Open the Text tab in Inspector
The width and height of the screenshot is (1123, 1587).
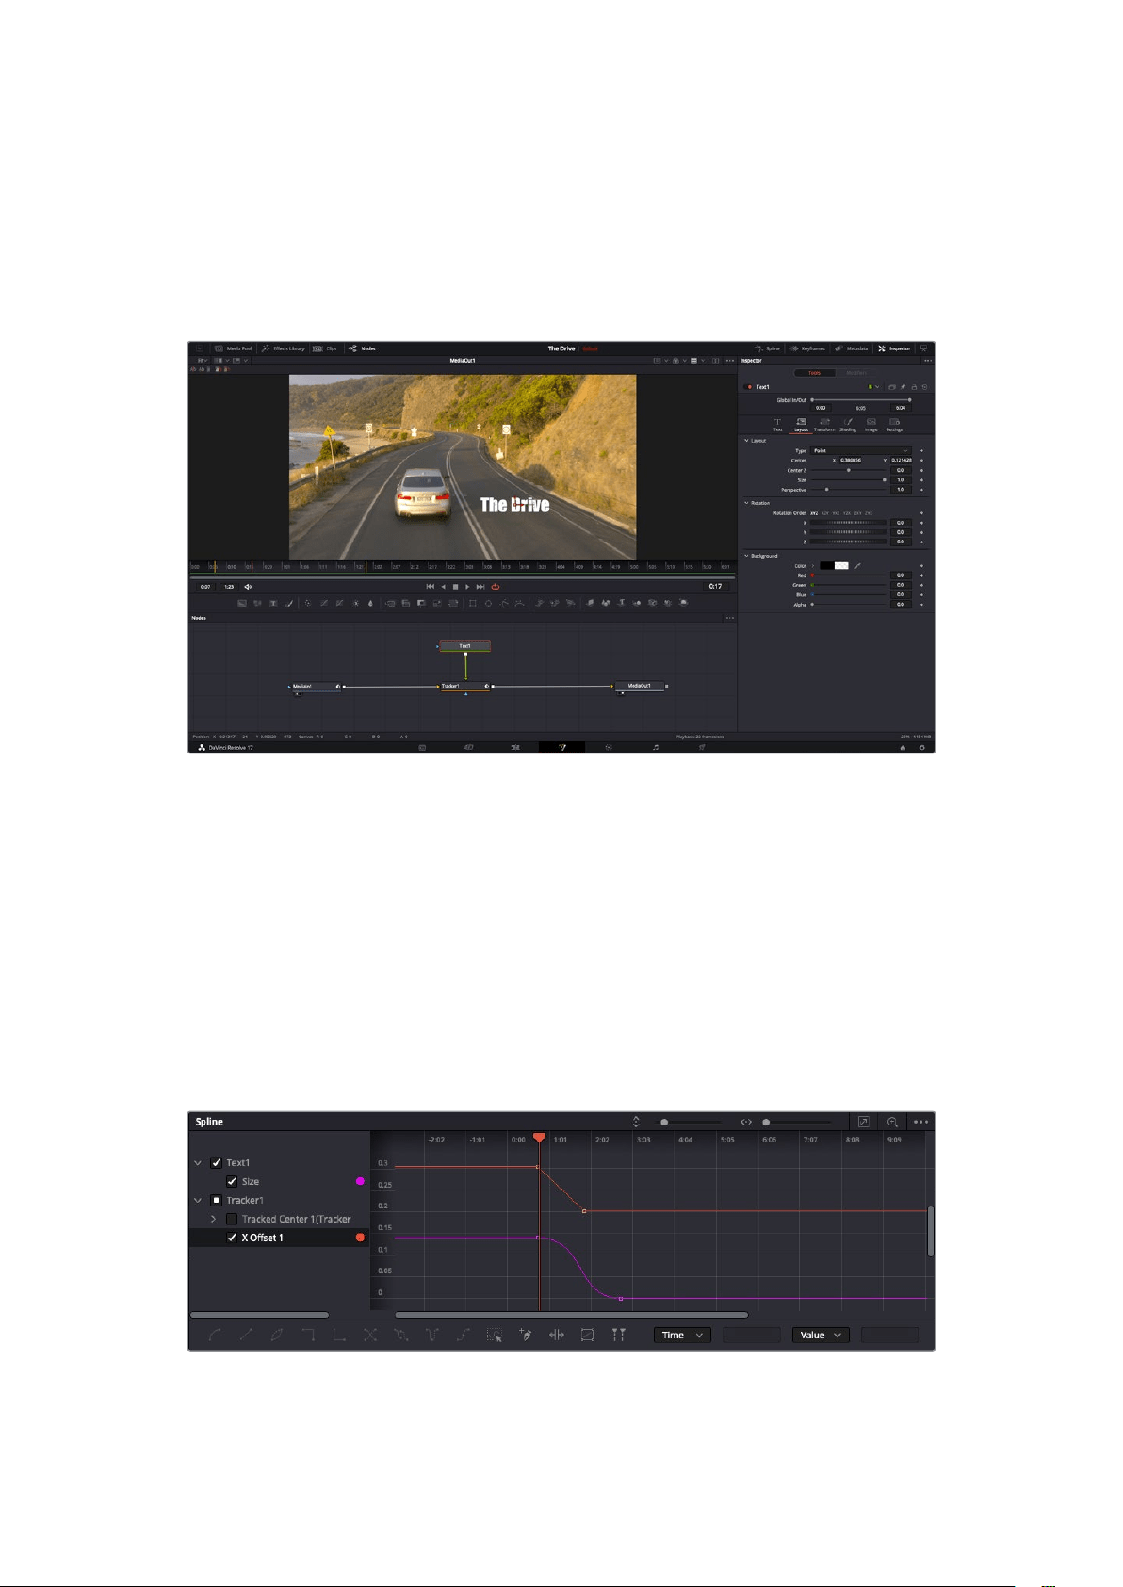(x=778, y=425)
